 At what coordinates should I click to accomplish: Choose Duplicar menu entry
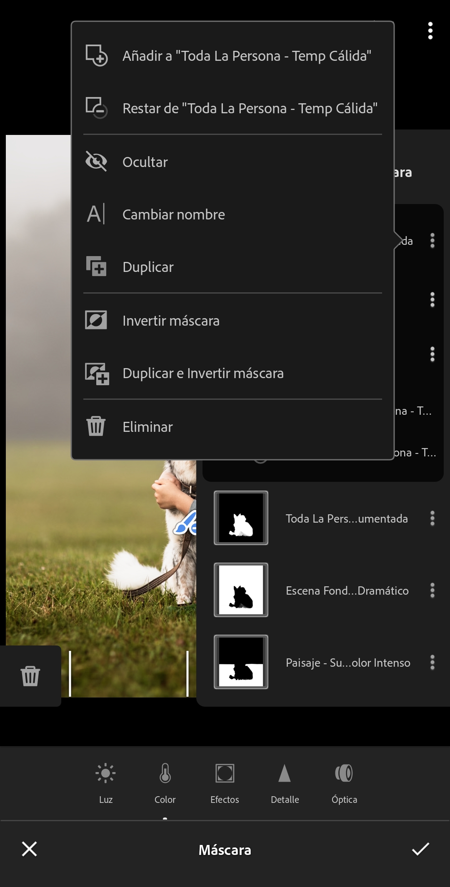click(x=232, y=267)
